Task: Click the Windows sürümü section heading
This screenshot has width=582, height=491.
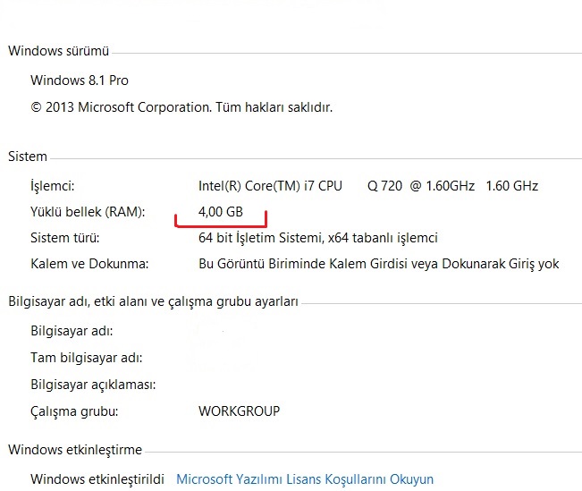Action: coord(59,51)
